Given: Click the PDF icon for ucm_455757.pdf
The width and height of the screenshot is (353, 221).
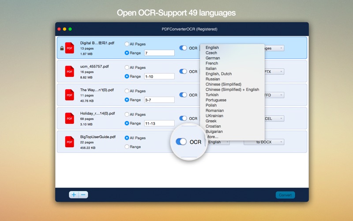Looking at the screenshot, I should (70, 71).
